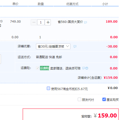The image size is (126, 120).
Task: Click the question mark help icon for 运费险
Action: (87, 68)
